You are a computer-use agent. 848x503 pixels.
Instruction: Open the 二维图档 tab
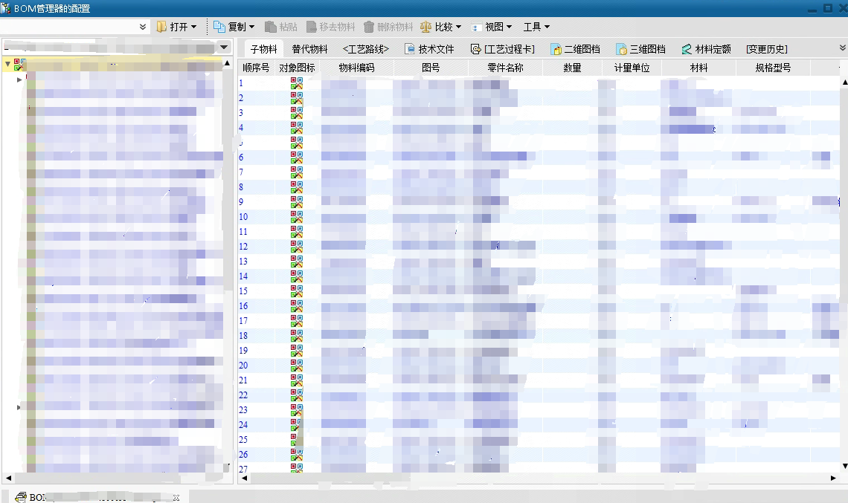tap(576, 49)
